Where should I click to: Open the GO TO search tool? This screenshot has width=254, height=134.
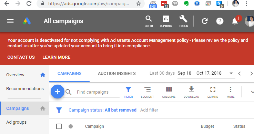pyautogui.click(x=149, y=21)
